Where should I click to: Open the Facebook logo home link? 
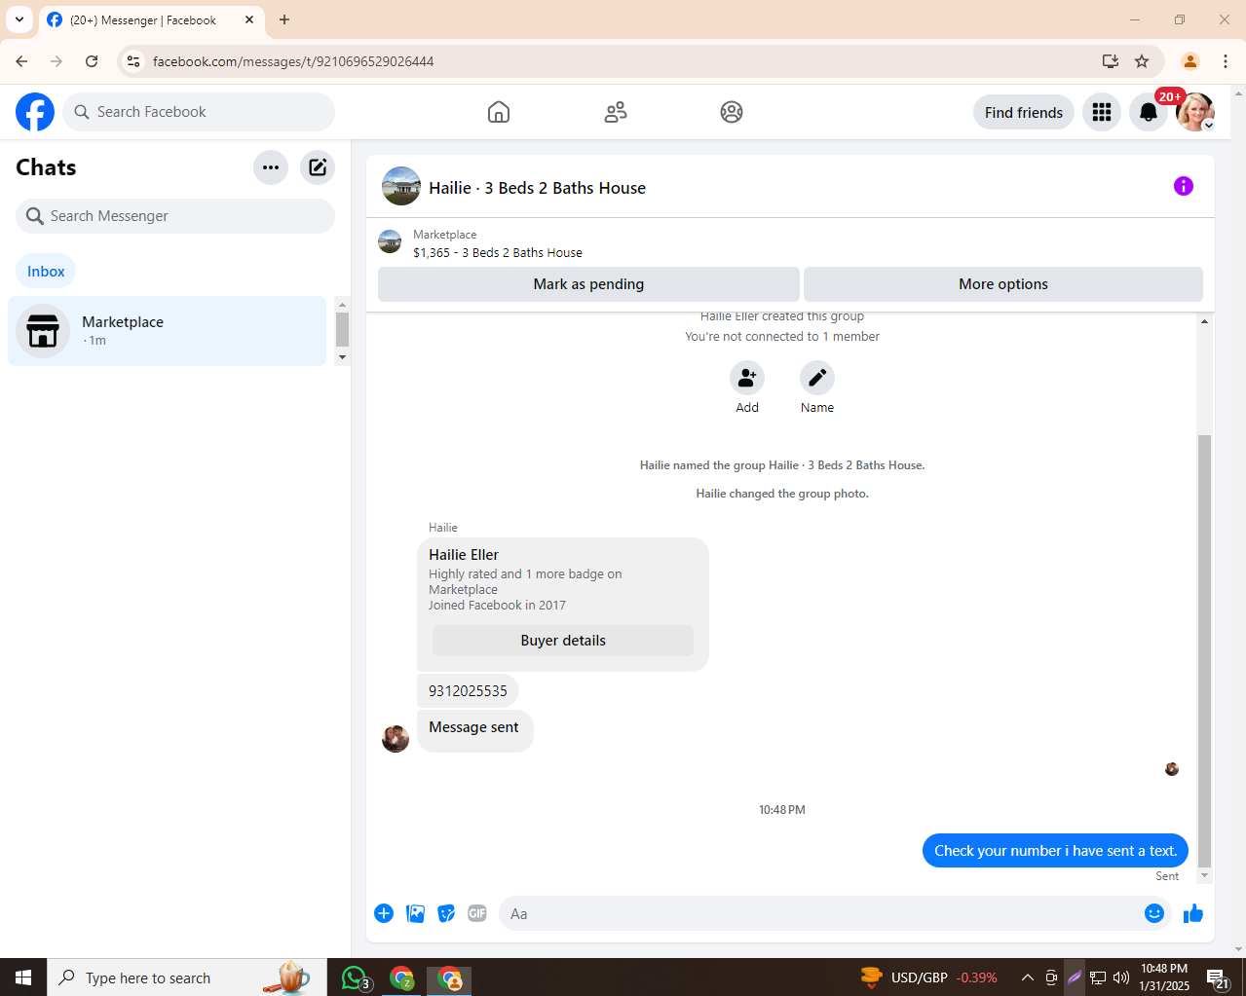[x=35, y=112]
